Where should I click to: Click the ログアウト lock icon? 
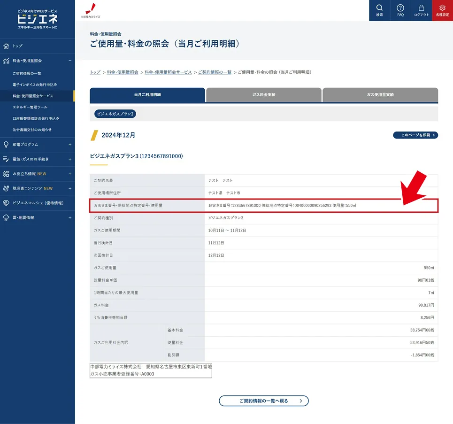[421, 10]
